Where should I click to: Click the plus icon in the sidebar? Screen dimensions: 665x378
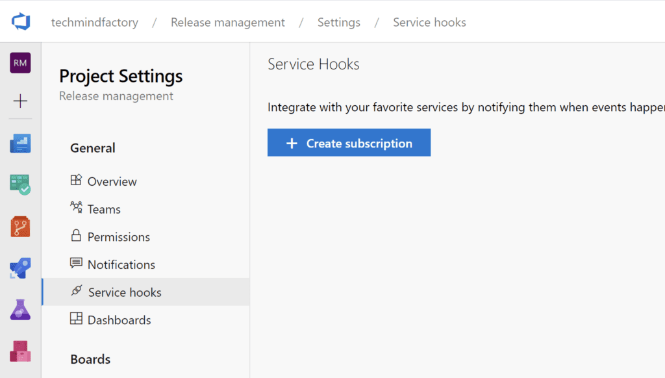[20, 101]
